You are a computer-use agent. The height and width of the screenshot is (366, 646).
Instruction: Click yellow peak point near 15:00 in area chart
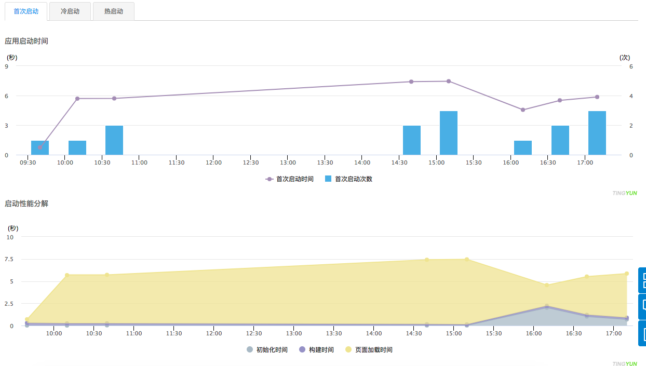coord(466,260)
